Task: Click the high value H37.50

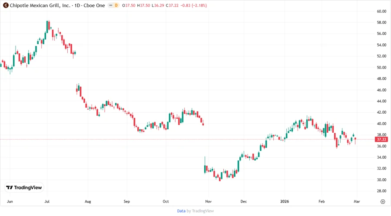Action: (144, 5)
